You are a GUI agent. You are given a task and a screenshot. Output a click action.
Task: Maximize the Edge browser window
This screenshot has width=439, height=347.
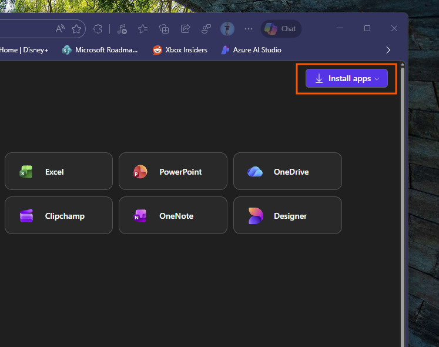tap(367, 28)
